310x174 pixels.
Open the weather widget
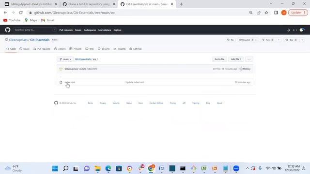pos(14,169)
